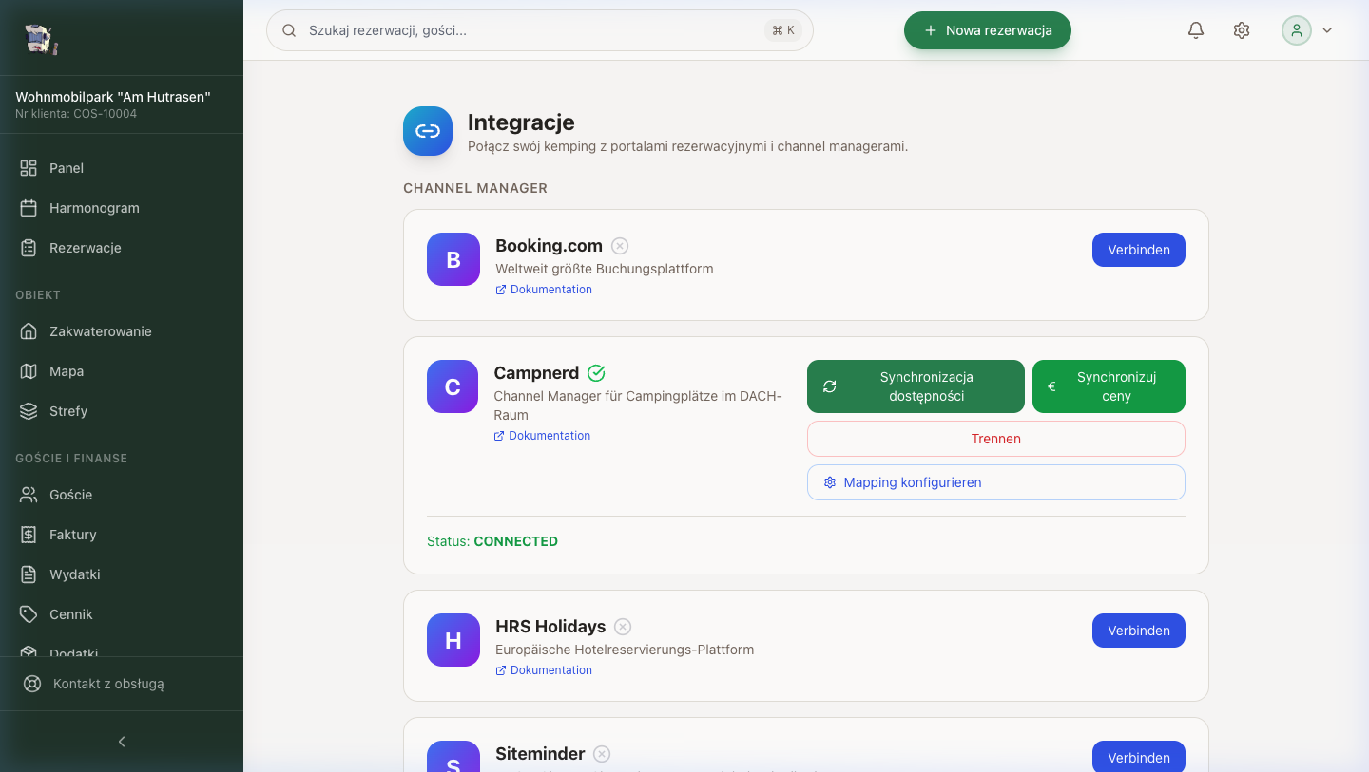This screenshot has width=1369, height=772.
Task: Open the Goście page
Action: pos(122,495)
